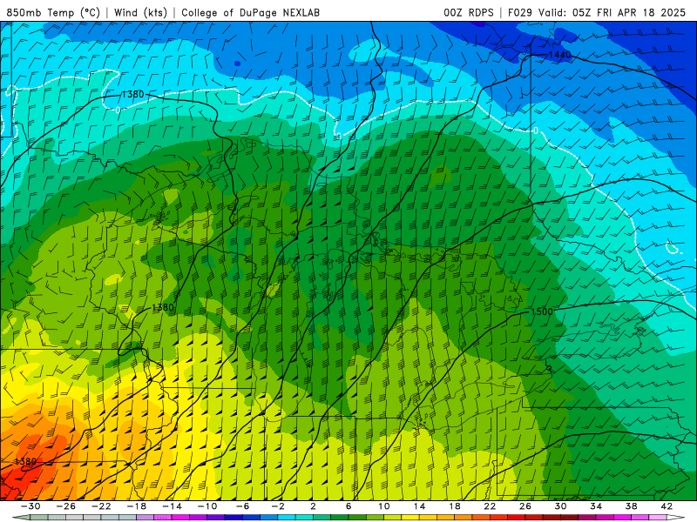This screenshot has height=522, width=697.
Task: Click the -22 value on the temperature scale
Action: [101, 506]
